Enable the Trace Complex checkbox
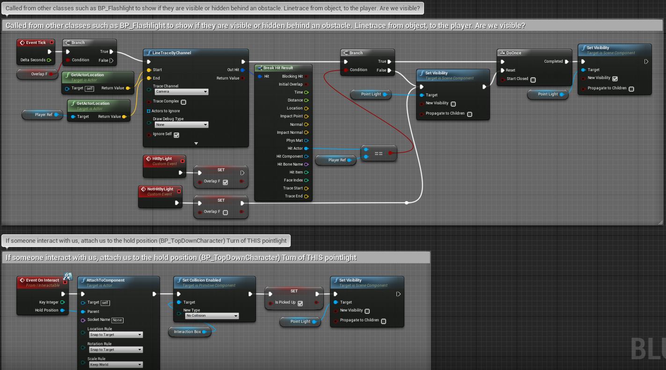This screenshot has height=370, width=666. coord(183,102)
